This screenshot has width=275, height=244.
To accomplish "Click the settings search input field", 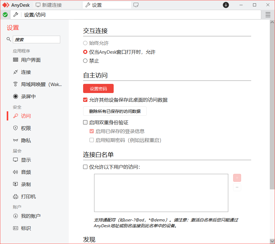I will (36, 39).
